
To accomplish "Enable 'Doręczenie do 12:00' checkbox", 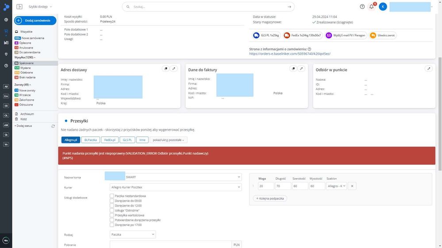I will [x=112, y=206].
